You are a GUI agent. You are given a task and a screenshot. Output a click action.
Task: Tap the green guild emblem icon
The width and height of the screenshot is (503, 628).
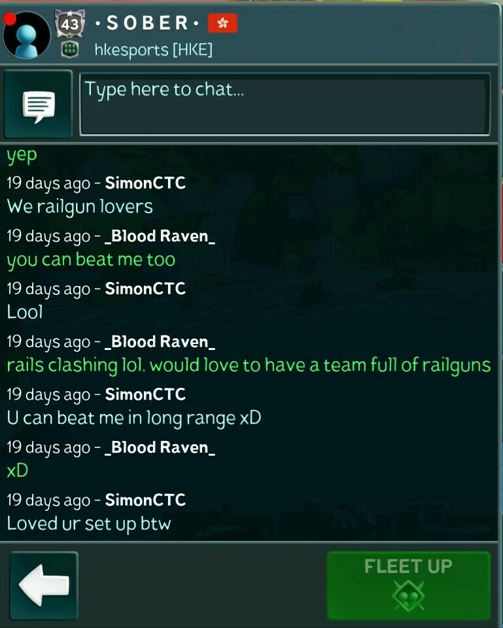(70, 50)
